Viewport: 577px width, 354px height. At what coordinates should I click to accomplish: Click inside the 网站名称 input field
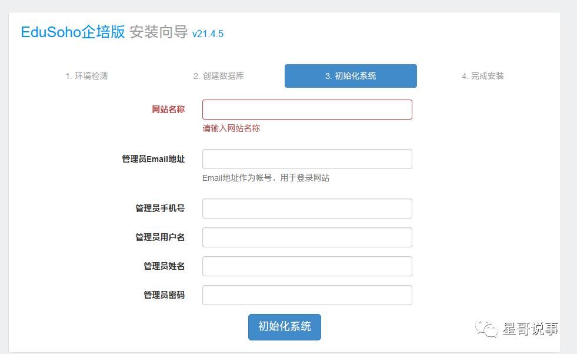[306, 110]
